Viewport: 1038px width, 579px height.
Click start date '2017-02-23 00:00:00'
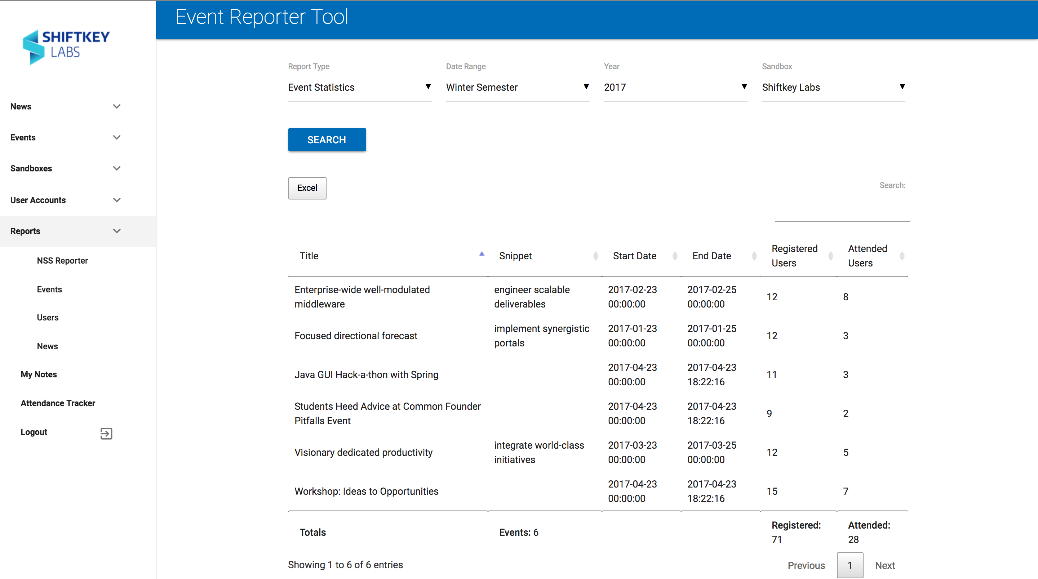click(632, 297)
